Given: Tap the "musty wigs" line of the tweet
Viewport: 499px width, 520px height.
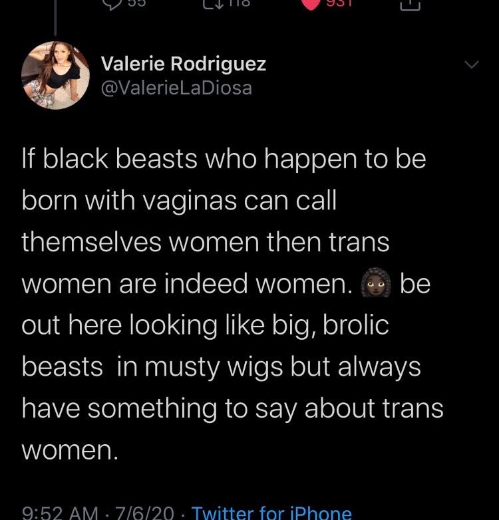Looking at the screenshot, I should point(222,368).
